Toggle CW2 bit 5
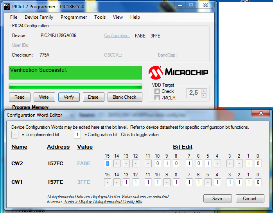The width and height of the screenshot is (273, 213). click(x=208, y=163)
